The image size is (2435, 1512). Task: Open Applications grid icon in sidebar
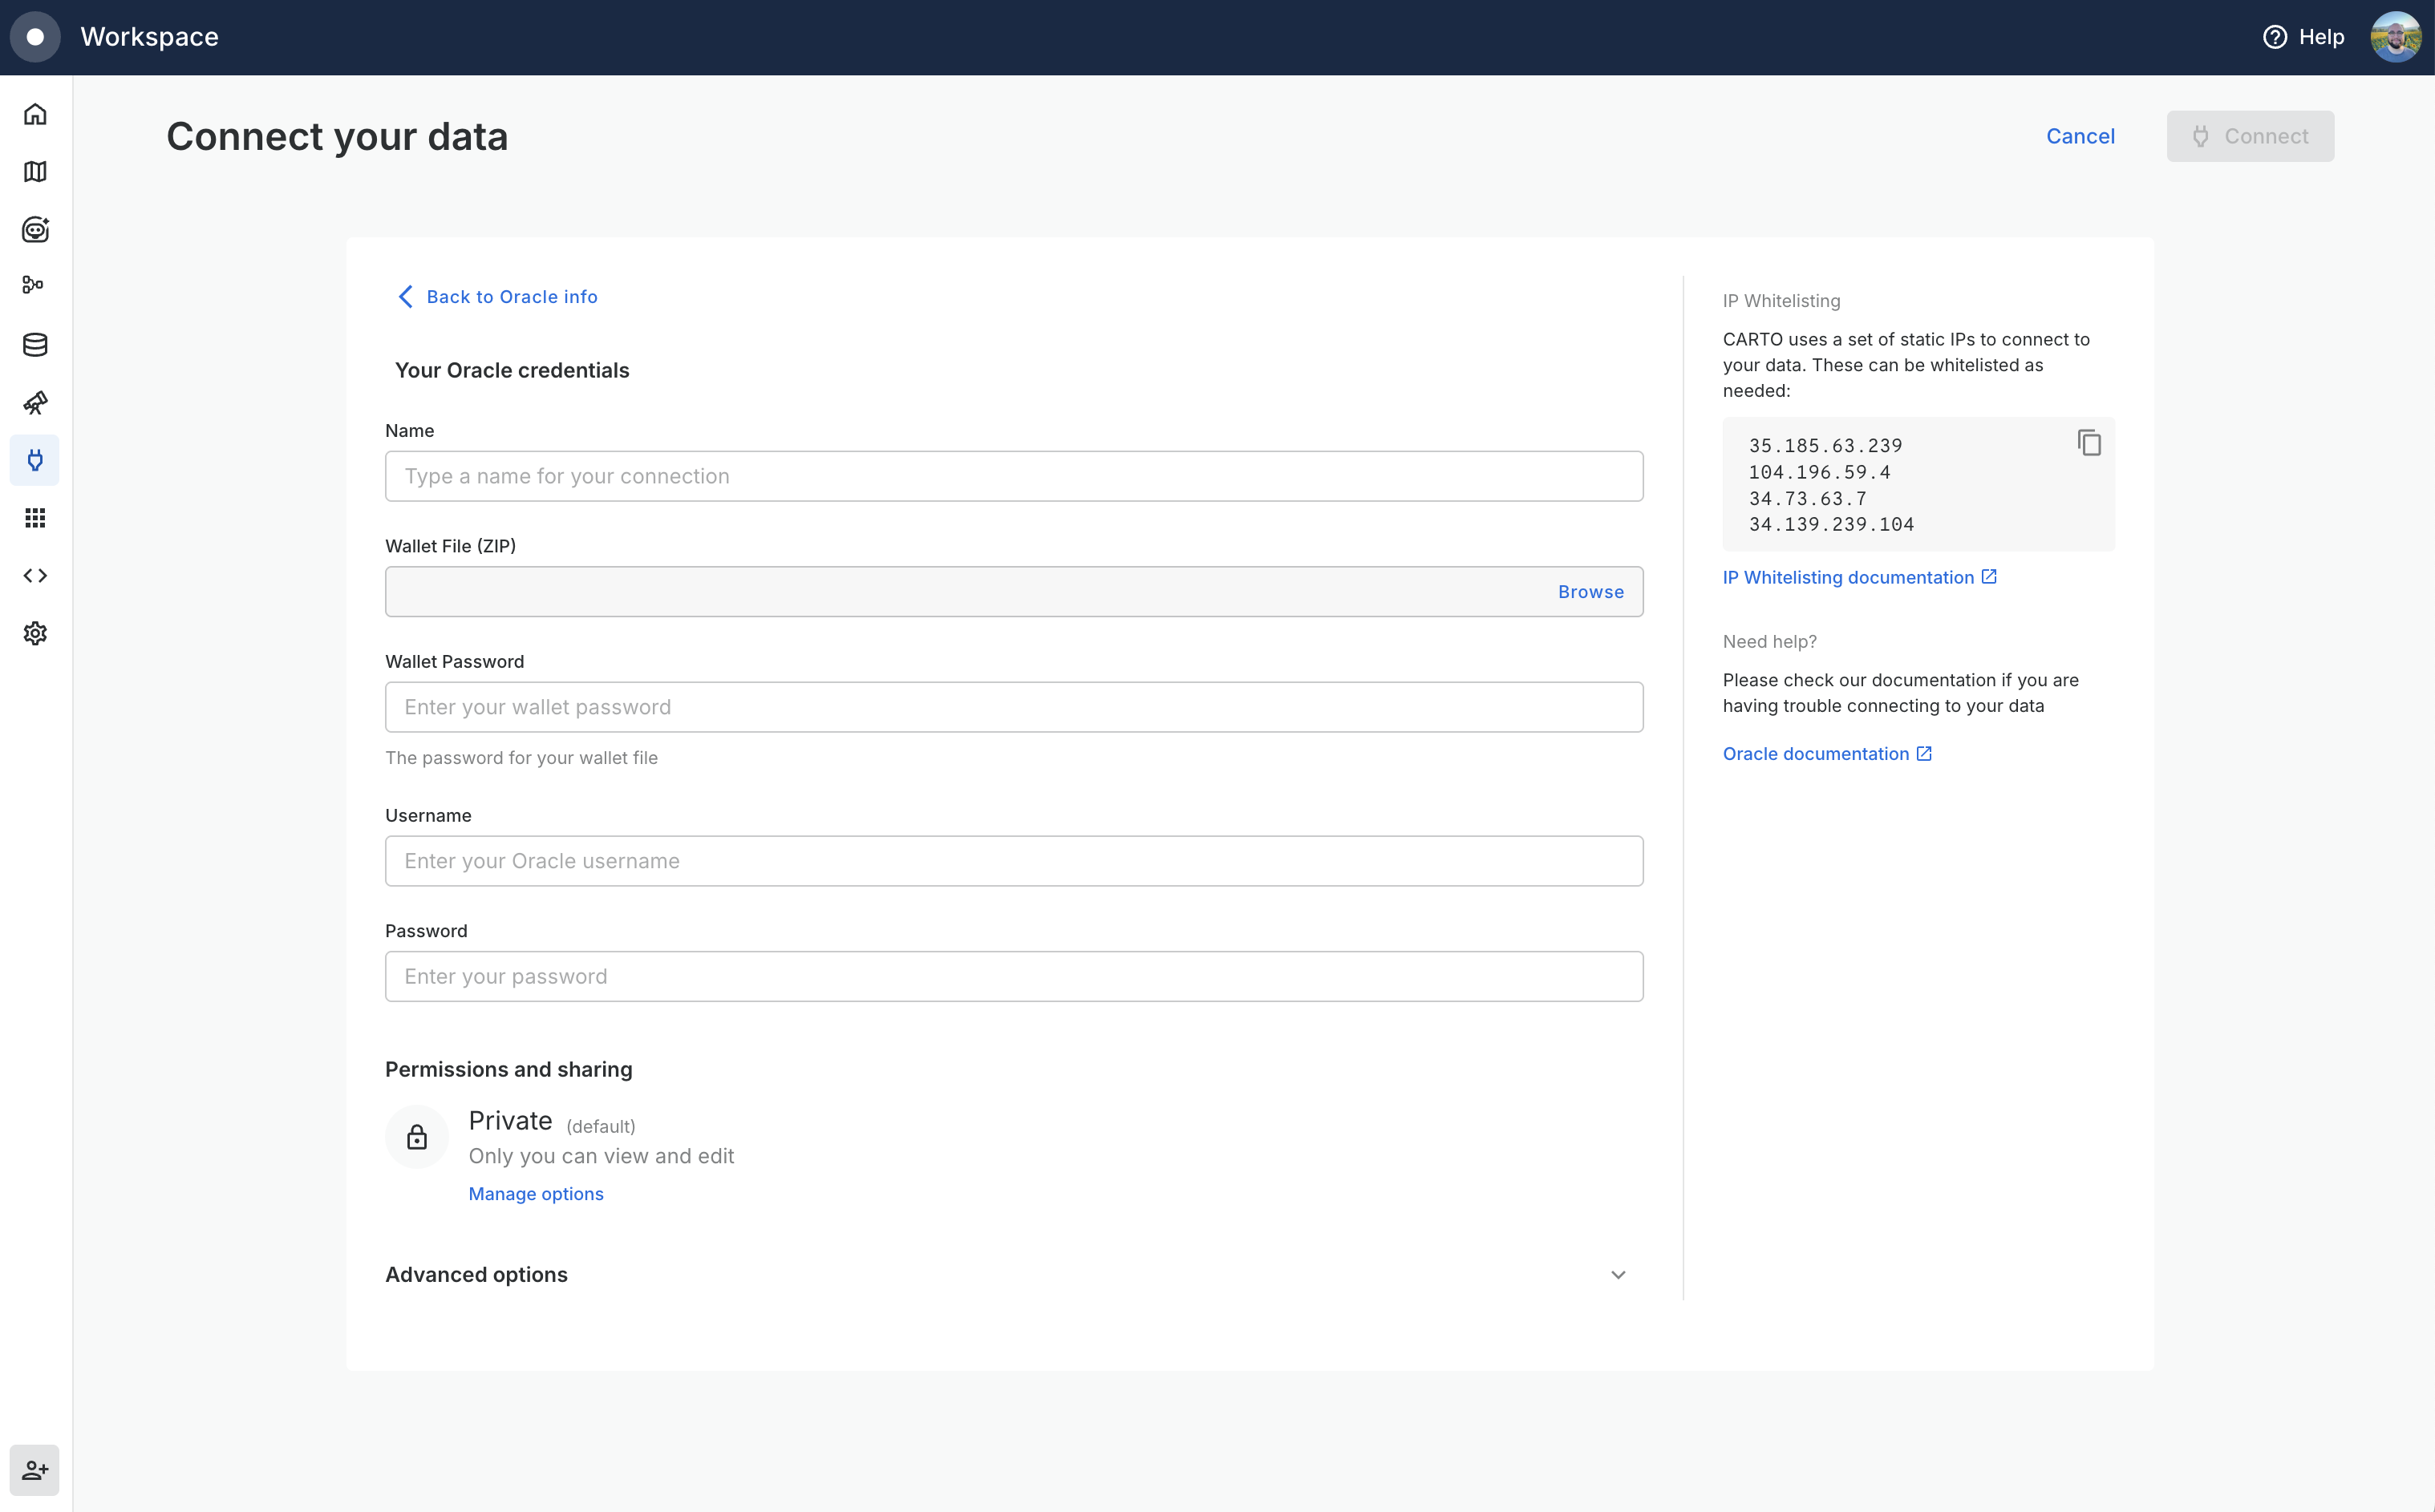(35, 518)
